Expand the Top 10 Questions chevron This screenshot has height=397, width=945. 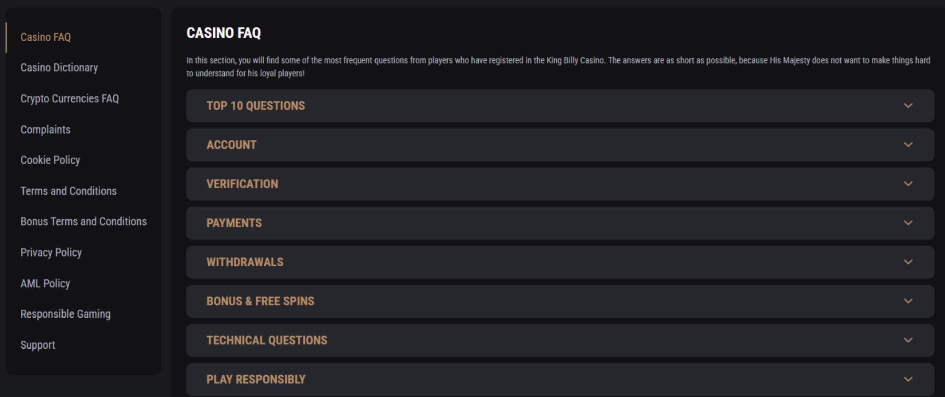pyautogui.click(x=908, y=106)
